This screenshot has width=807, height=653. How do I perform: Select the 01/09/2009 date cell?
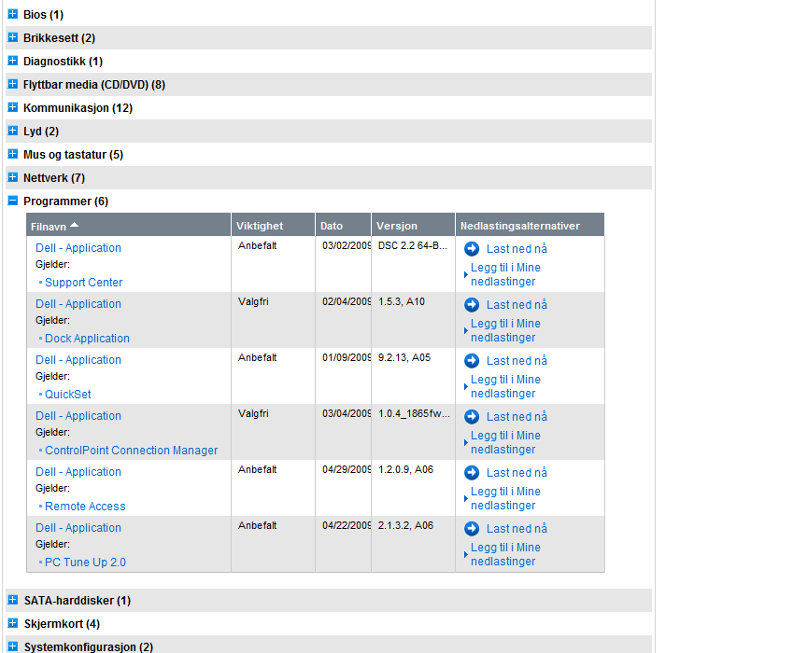[x=346, y=358]
